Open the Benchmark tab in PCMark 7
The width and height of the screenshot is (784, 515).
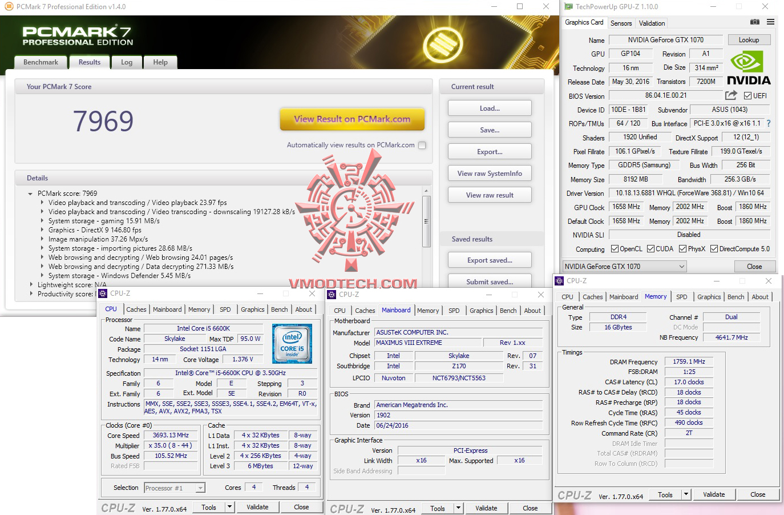[x=40, y=62]
